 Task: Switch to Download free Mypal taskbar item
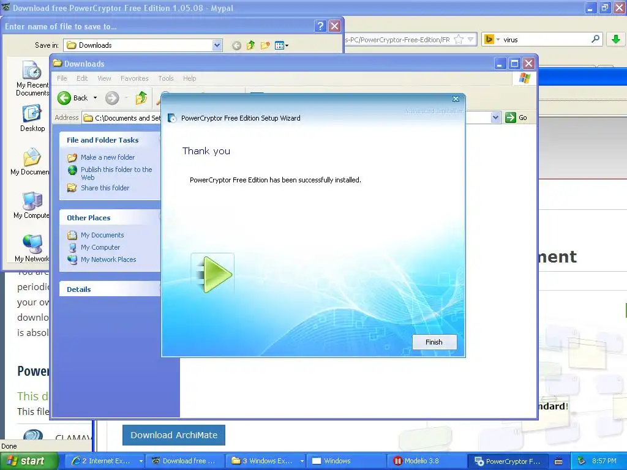[185, 461]
